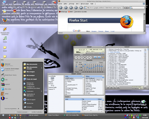Open eMule from Start menu
Image resolution: width=149 pixels, height=119 pixels.
tap(5, 94)
